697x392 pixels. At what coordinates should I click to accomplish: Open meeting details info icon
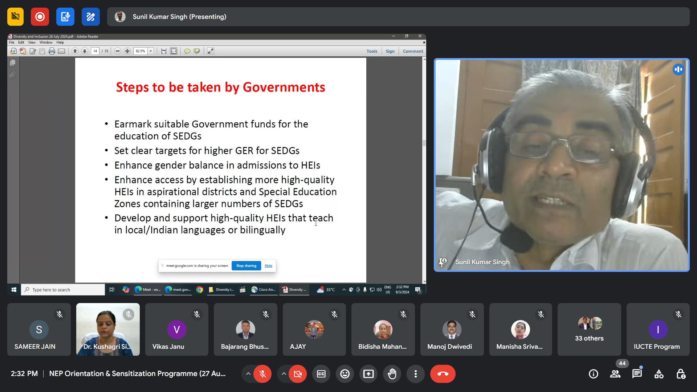click(x=594, y=374)
